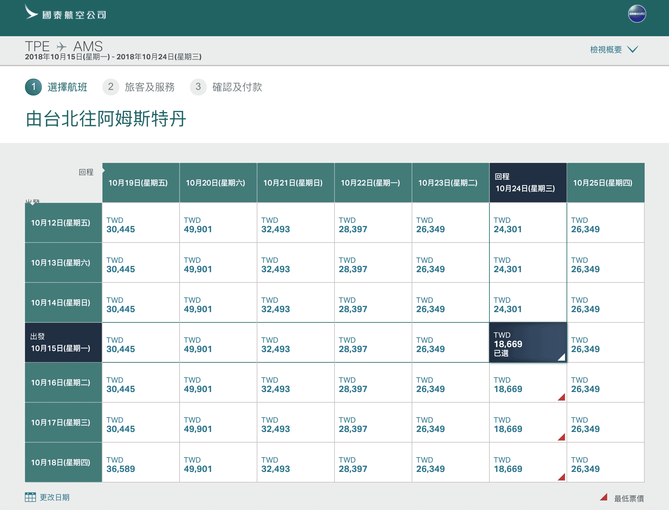Select 26,349 fare under 10月25日 in 10月17日 row
The width and height of the screenshot is (669, 510).
pos(606,422)
